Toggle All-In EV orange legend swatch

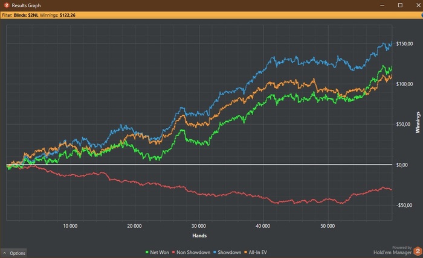coord(245,253)
